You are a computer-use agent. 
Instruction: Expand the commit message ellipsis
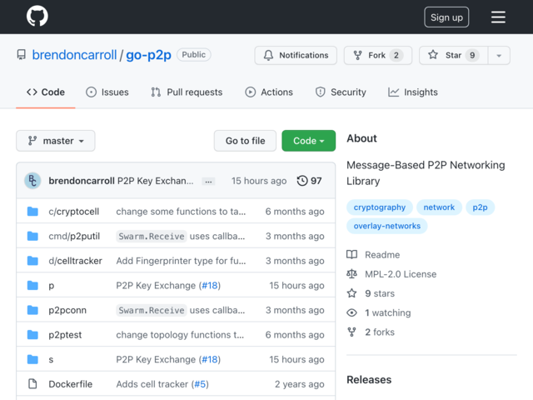tap(208, 182)
